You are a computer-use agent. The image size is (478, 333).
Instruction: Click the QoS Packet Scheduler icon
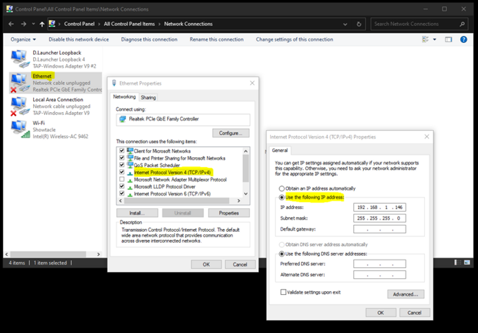pos(130,165)
